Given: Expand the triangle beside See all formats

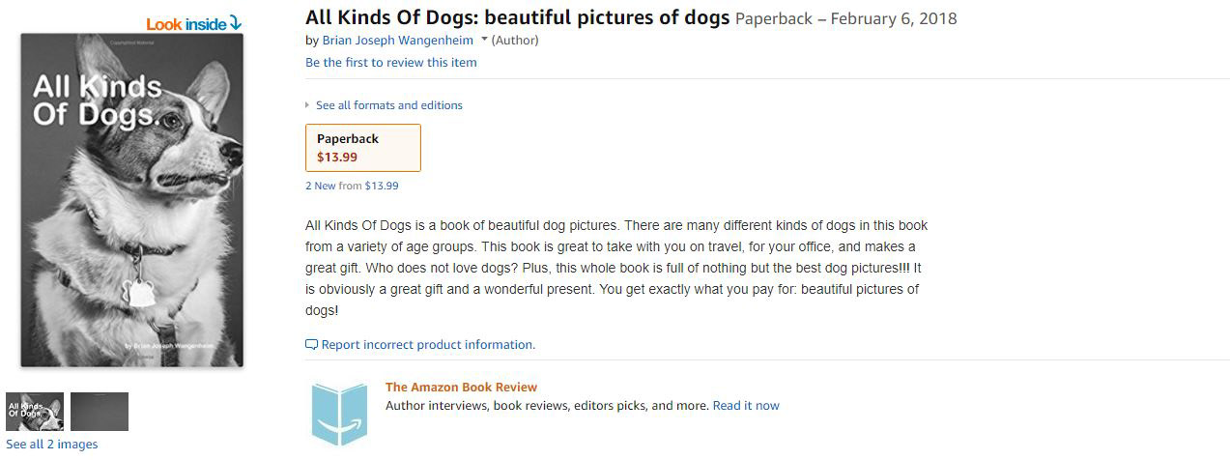Looking at the screenshot, I should [307, 105].
